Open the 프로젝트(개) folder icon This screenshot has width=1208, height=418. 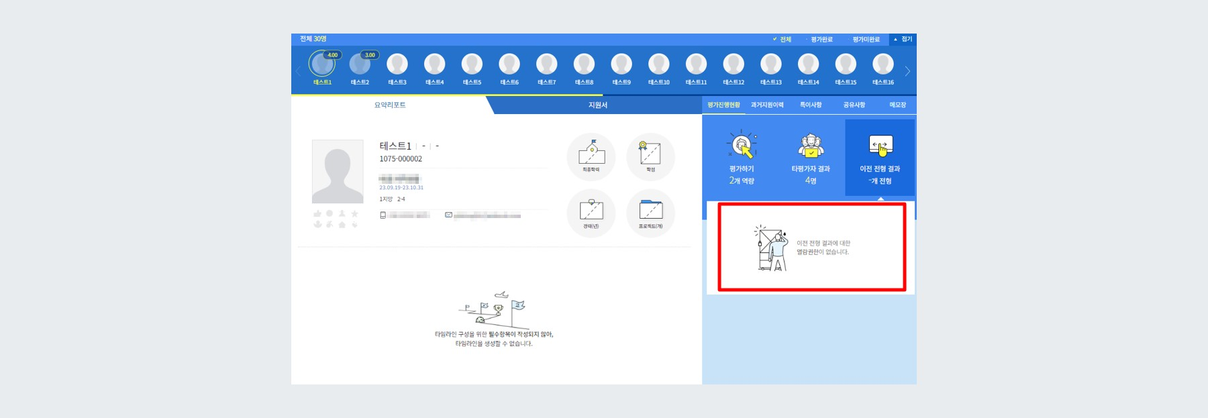point(650,213)
